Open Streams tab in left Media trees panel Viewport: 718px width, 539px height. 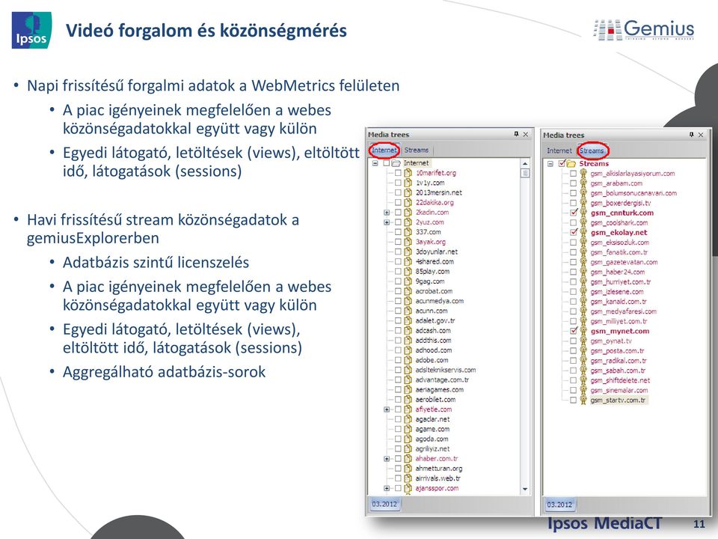tap(417, 150)
